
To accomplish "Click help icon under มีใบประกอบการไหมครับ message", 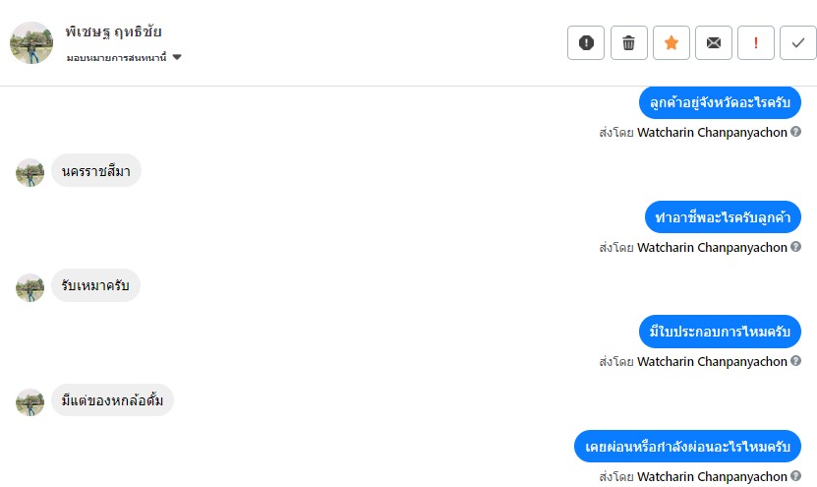I will click(795, 360).
